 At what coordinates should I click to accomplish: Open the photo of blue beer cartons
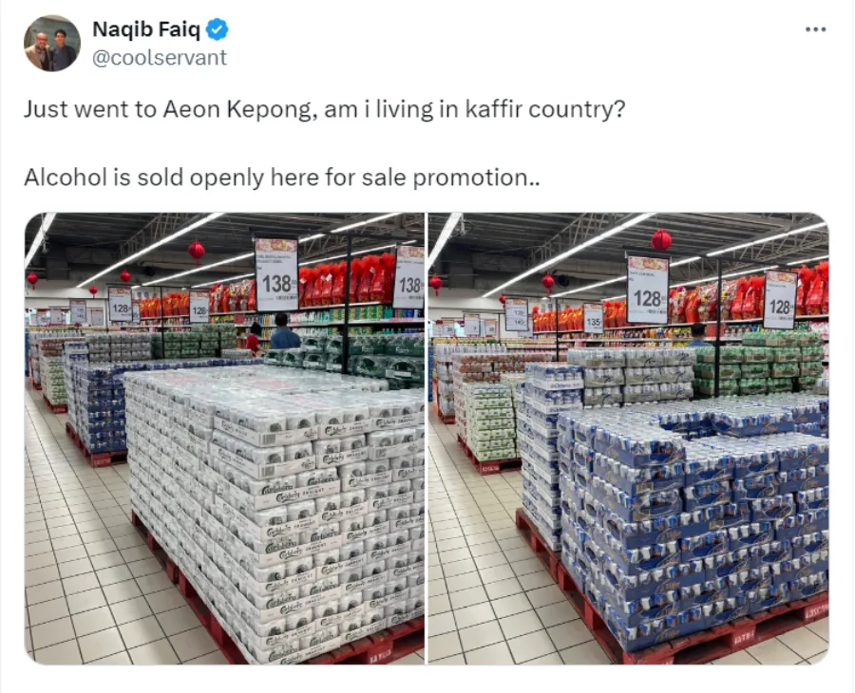tap(628, 438)
